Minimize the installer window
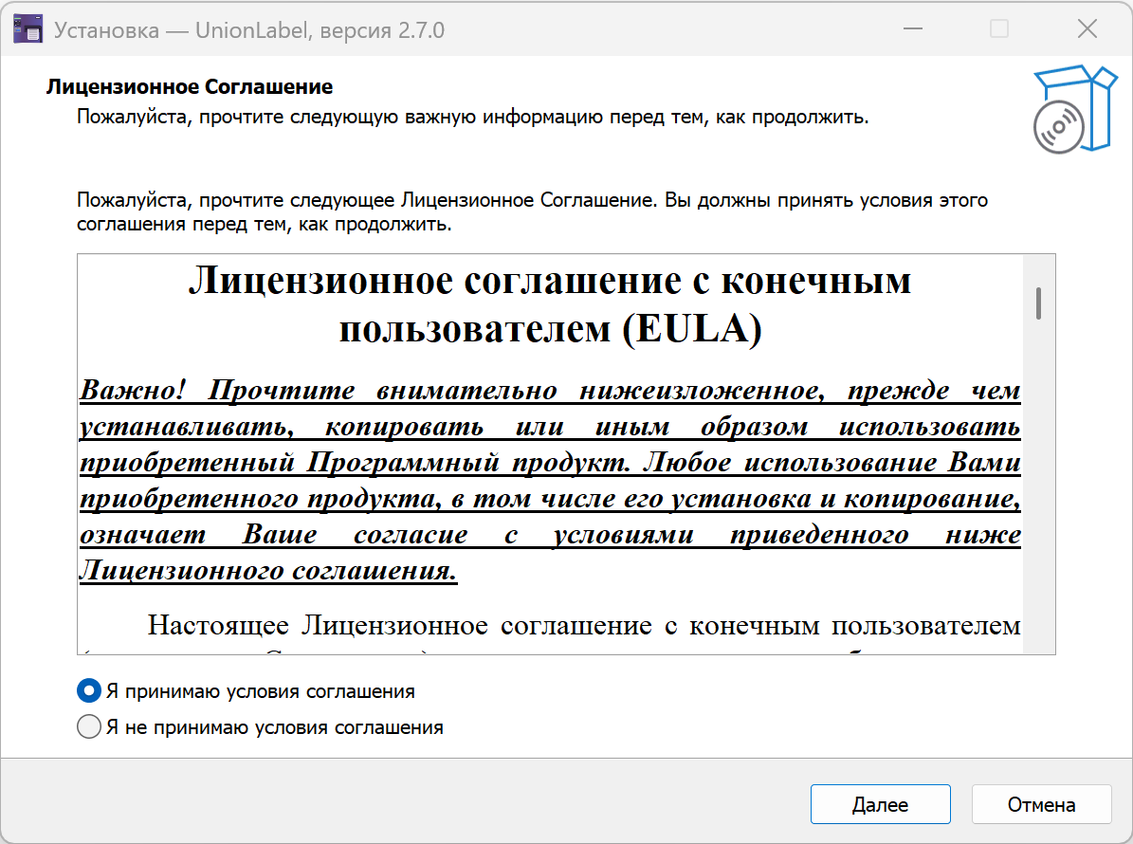The width and height of the screenshot is (1133, 844). click(912, 29)
